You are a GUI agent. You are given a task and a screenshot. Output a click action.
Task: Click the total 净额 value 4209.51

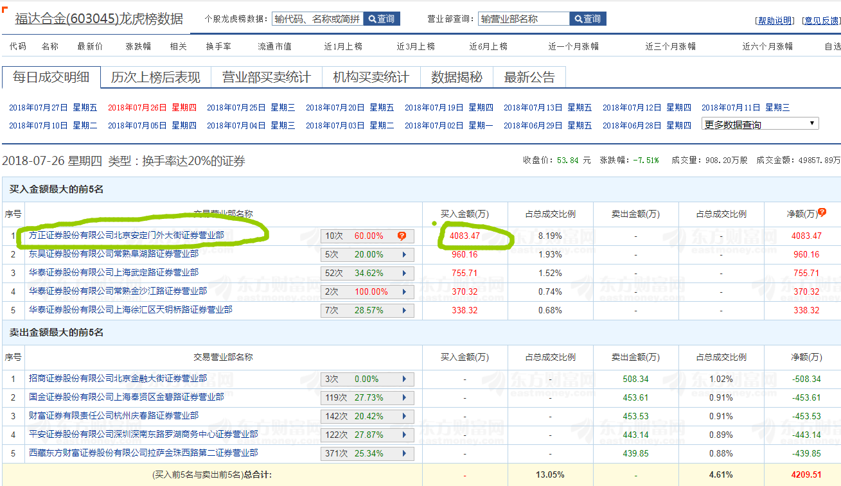(x=806, y=475)
